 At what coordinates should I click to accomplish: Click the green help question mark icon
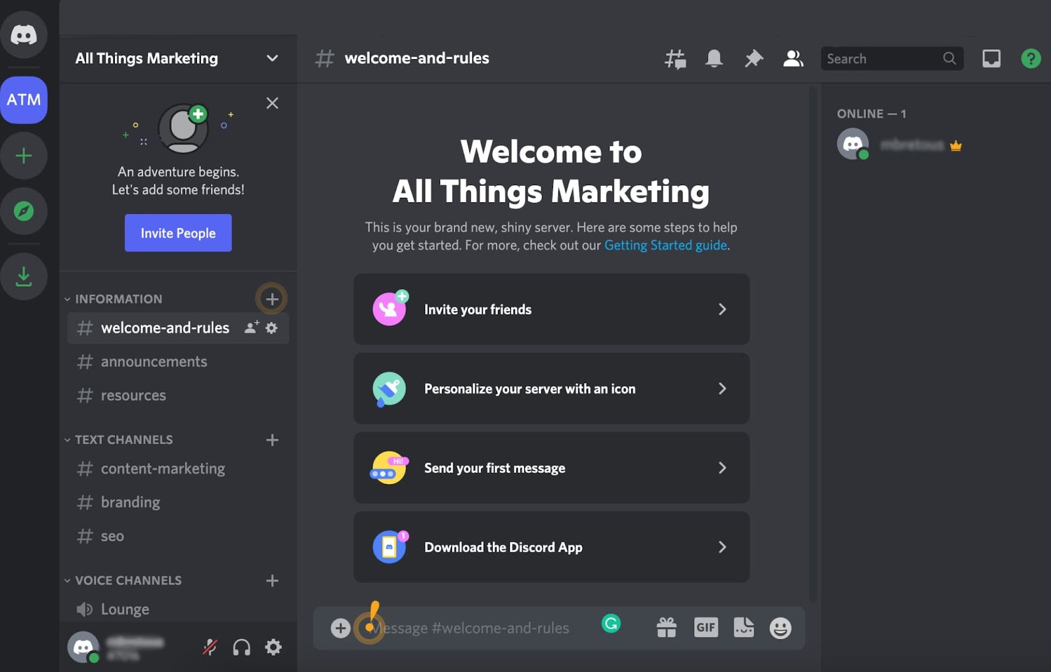1031,59
